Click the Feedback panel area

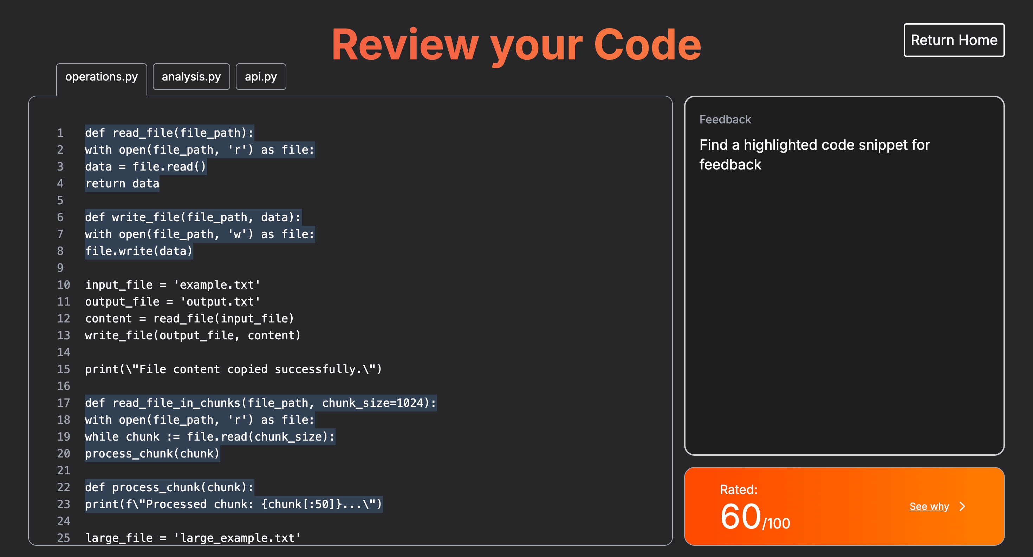point(844,281)
